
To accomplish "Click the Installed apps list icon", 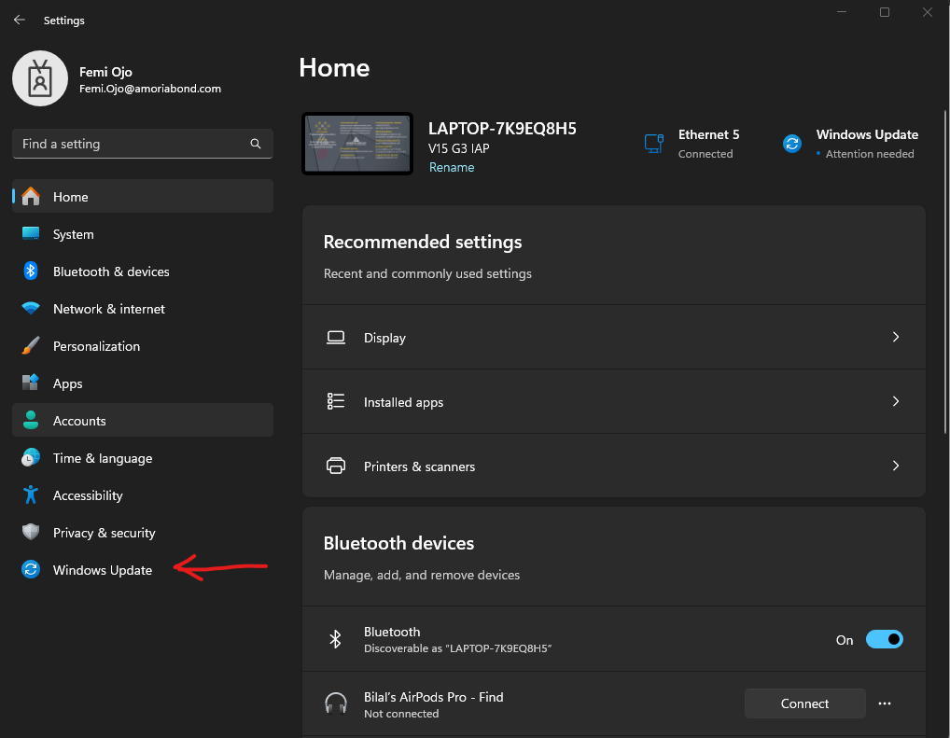I will pyautogui.click(x=336, y=401).
